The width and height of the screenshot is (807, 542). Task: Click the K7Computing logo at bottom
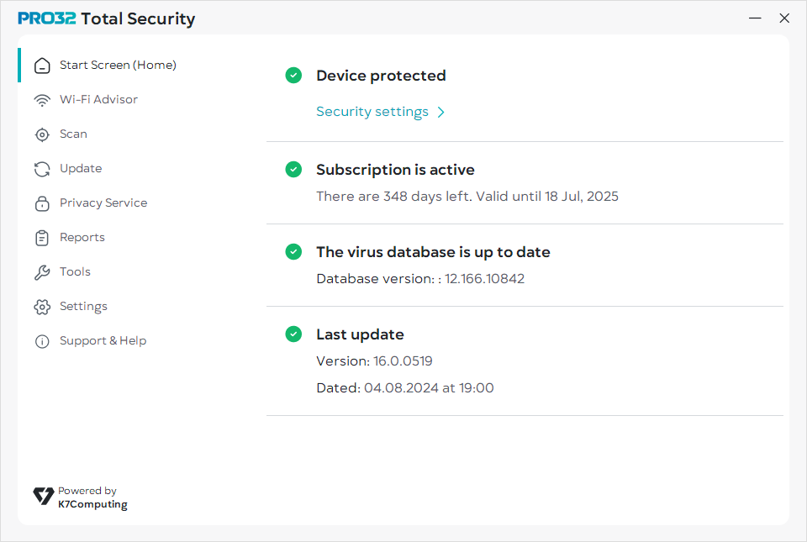click(x=44, y=497)
